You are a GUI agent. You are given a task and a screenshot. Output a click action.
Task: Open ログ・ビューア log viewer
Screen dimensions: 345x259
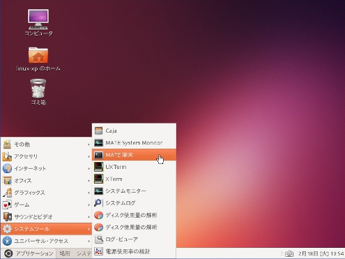pos(134,239)
